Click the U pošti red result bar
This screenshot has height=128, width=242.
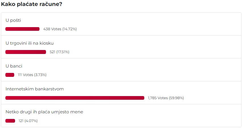coord(22,29)
